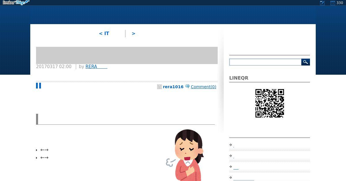This screenshot has height=181, width=346.
Task: Click the LINEQR sidebar heading
Action: tap(239, 78)
